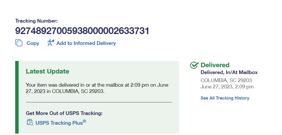
Task: Open See All Tracking History
Action: (x=225, y=98)
